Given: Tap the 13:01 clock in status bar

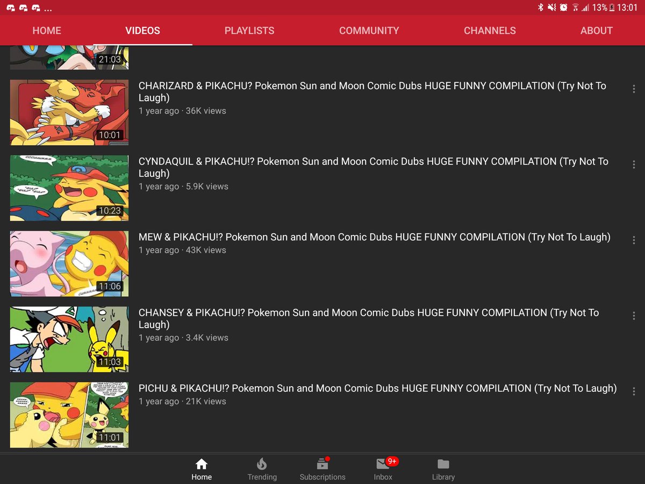Looking at the screenshot, I should pos(627,8).
